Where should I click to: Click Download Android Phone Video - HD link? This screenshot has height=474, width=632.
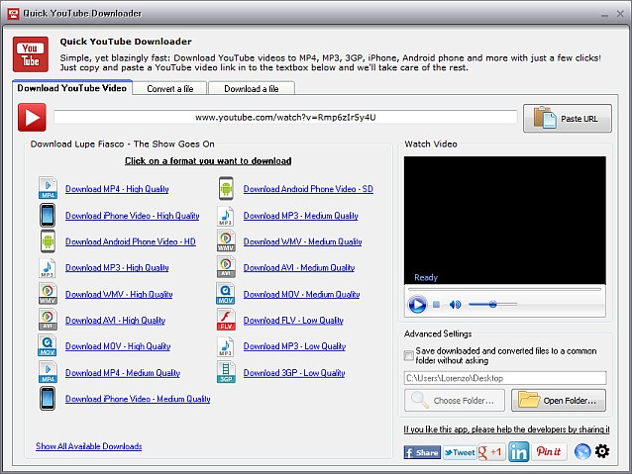point(130,241)
